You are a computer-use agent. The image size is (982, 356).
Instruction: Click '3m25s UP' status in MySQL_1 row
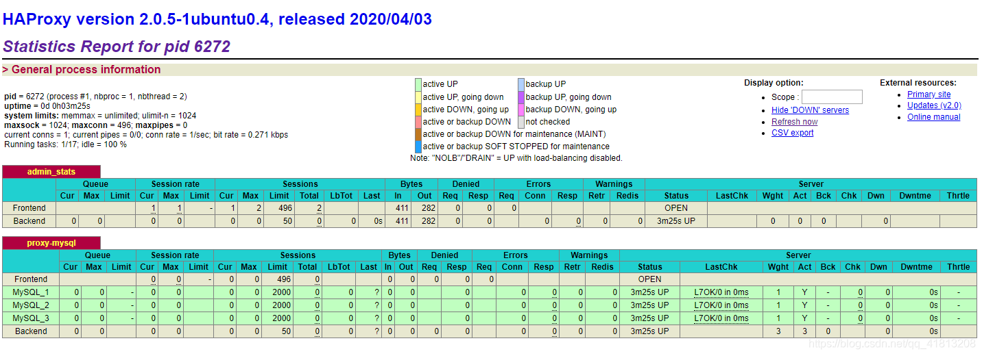649,292
